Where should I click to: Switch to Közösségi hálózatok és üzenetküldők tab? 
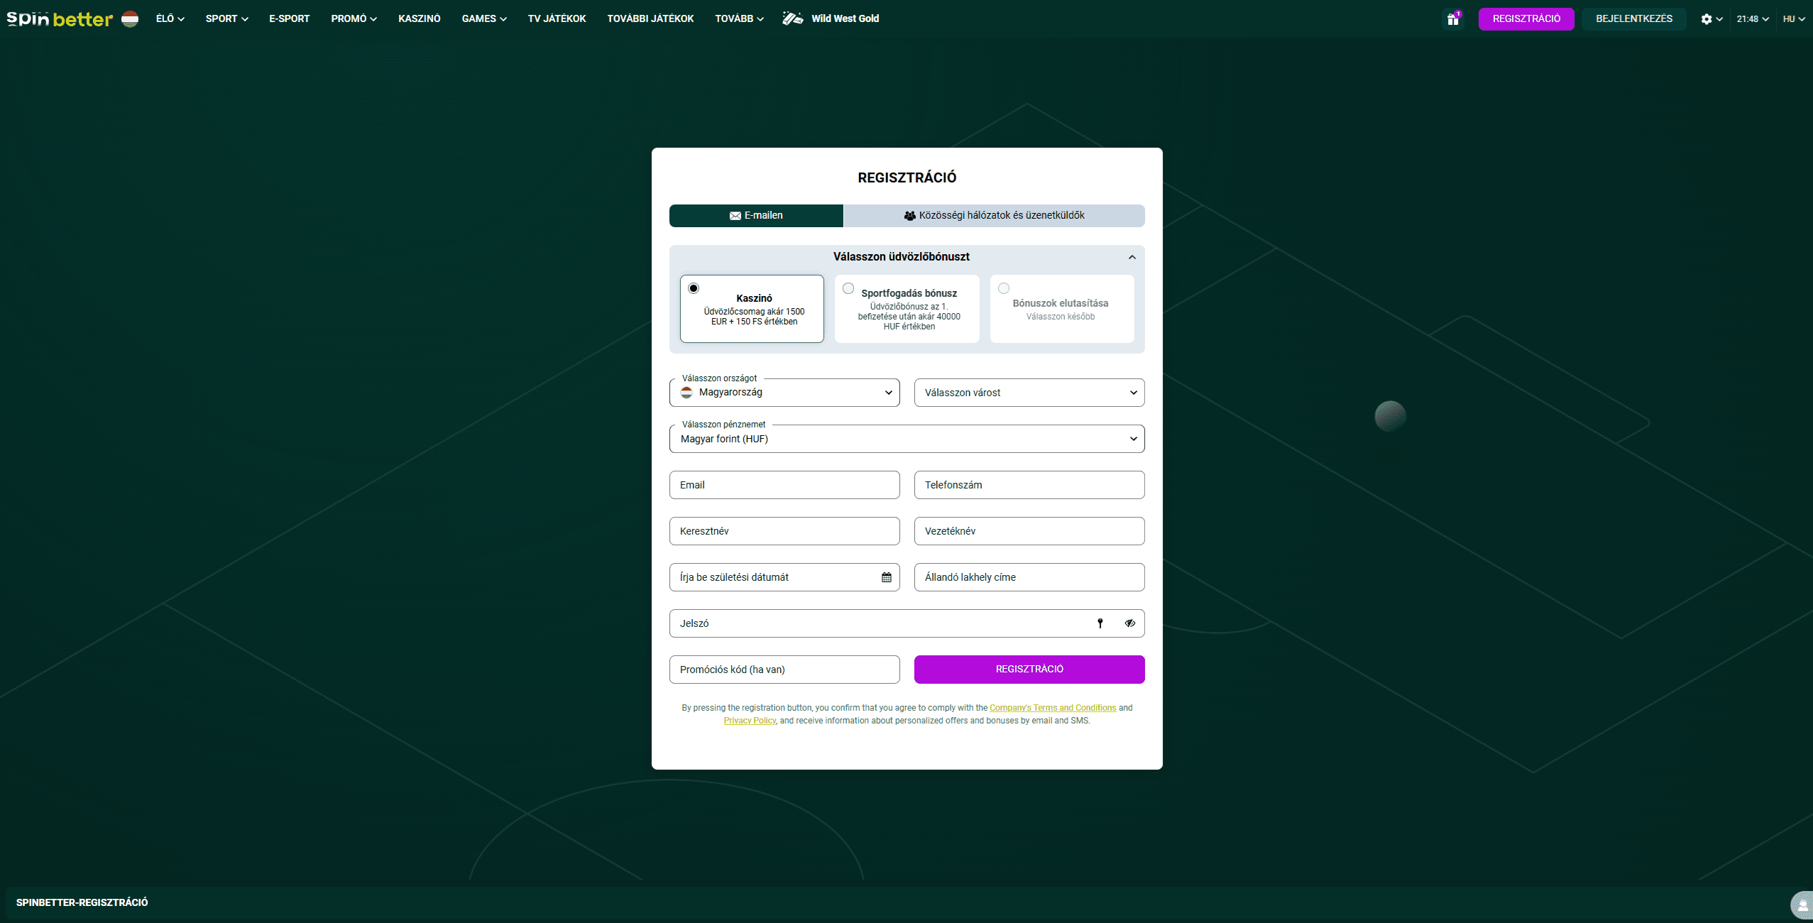click(994, 216)
